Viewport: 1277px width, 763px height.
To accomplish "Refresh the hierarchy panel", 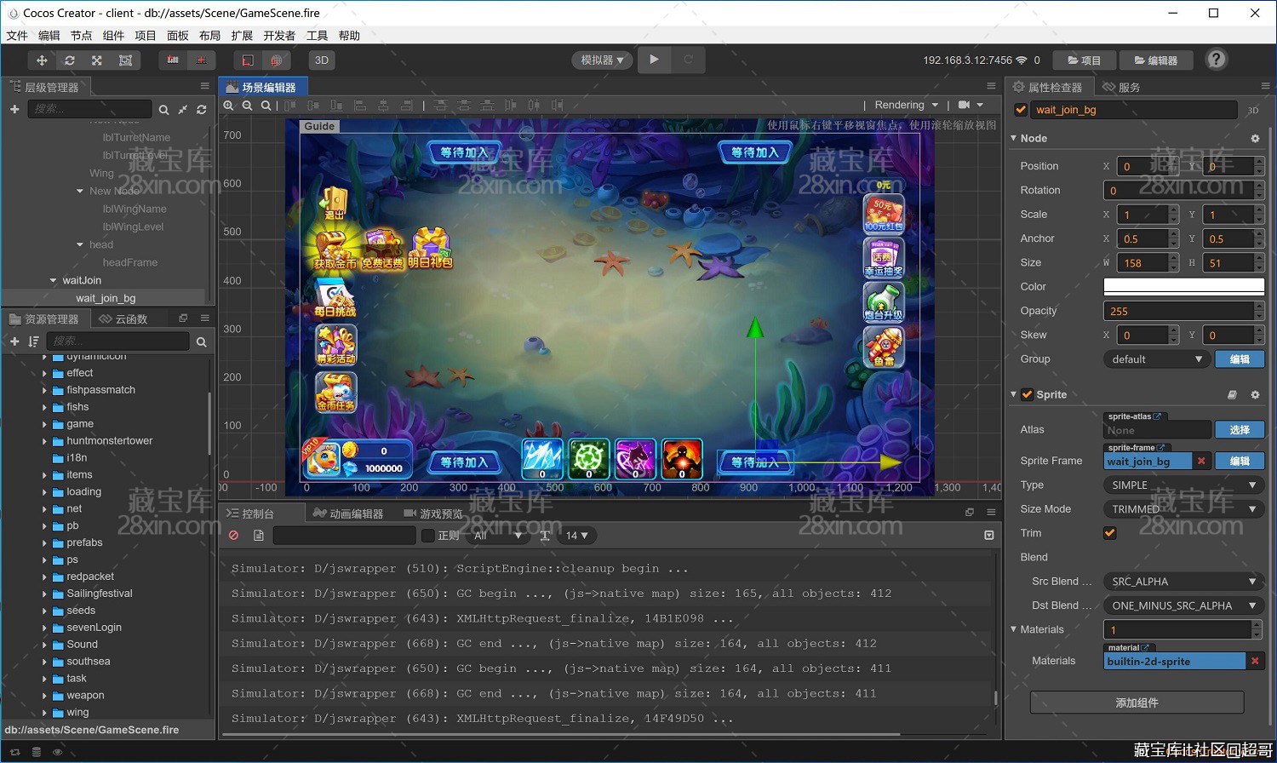I will click(202, 110).
